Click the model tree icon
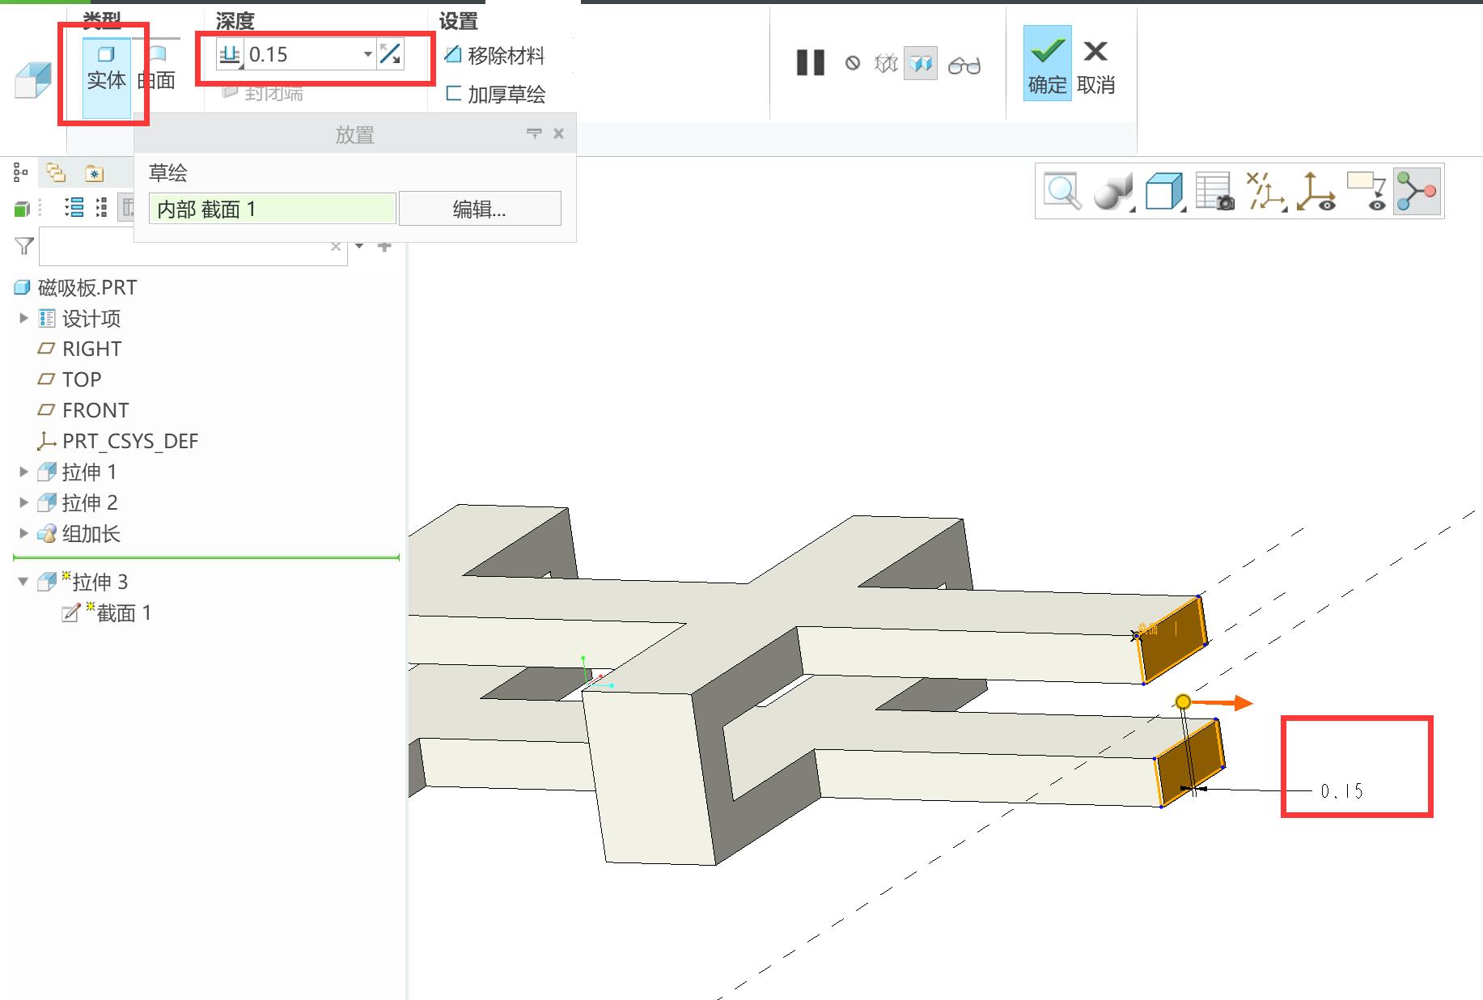 (21, 172)
